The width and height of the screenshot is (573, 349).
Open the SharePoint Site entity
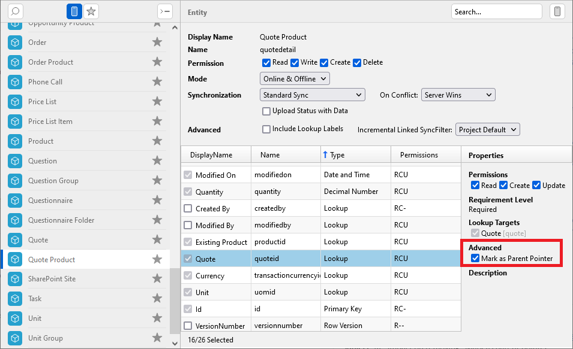coord(52,279)
